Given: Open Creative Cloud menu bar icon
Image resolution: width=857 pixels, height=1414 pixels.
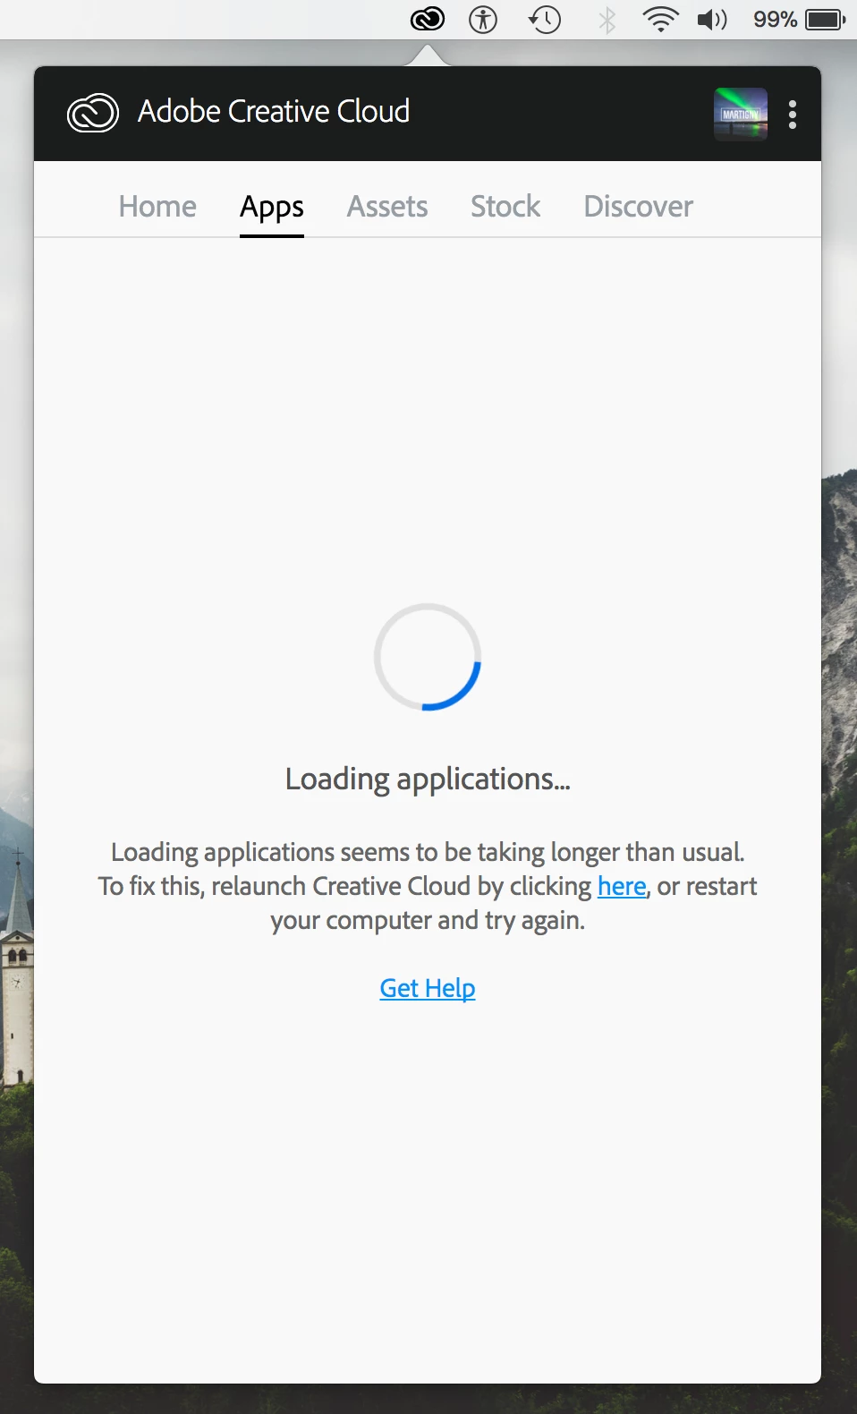Looking at the screenshot, I should coord(428,19).
